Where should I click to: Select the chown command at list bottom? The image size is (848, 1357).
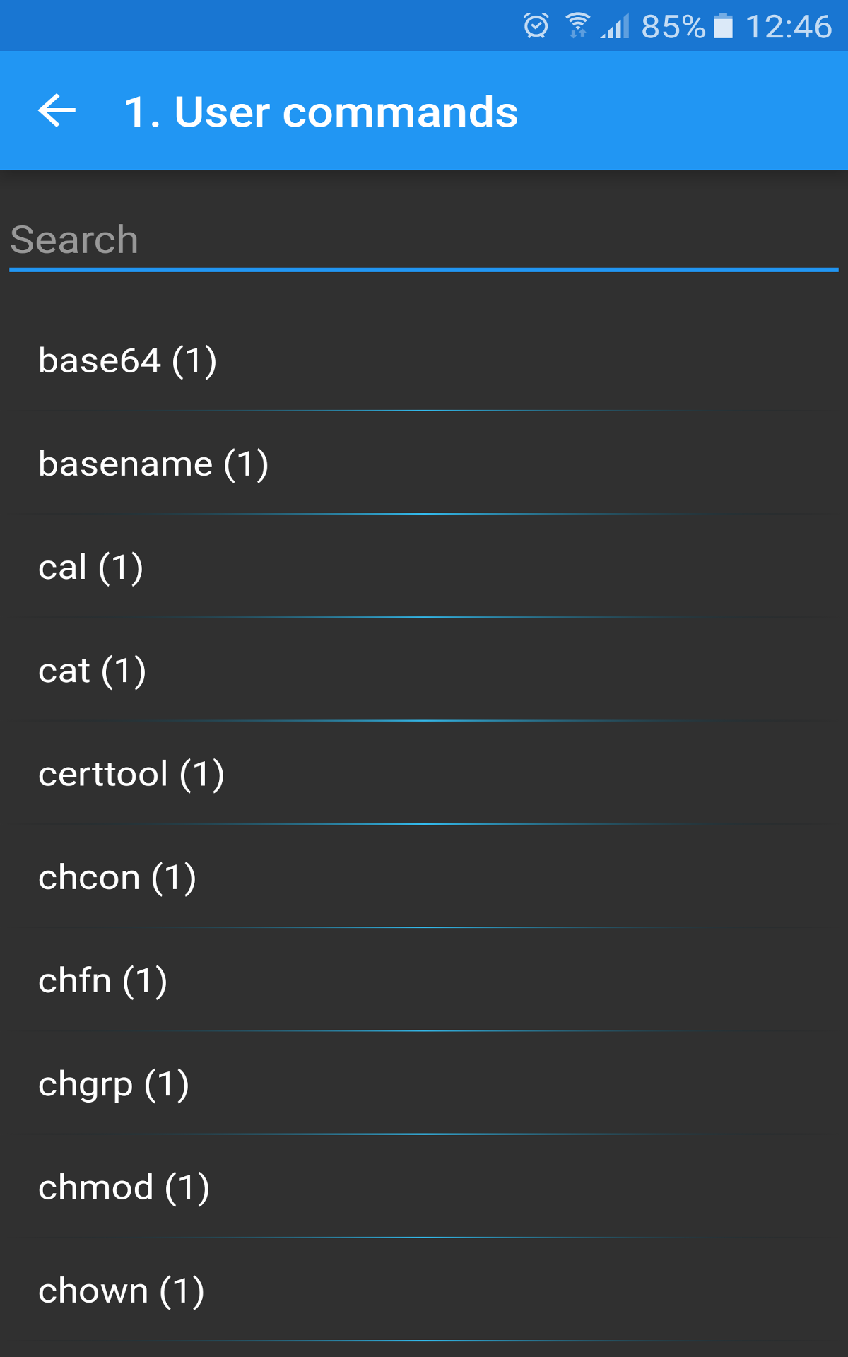pyautogui.click(x=121, y=1289)
